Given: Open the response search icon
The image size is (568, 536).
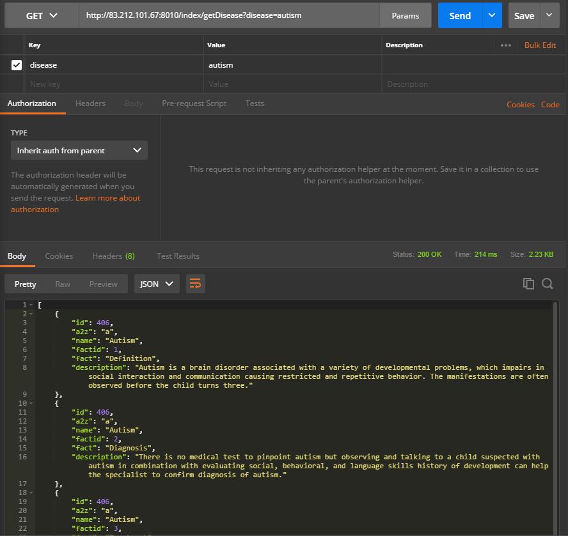Looking at the screenshot, I should pyautogui.click(x=547, y=284).
